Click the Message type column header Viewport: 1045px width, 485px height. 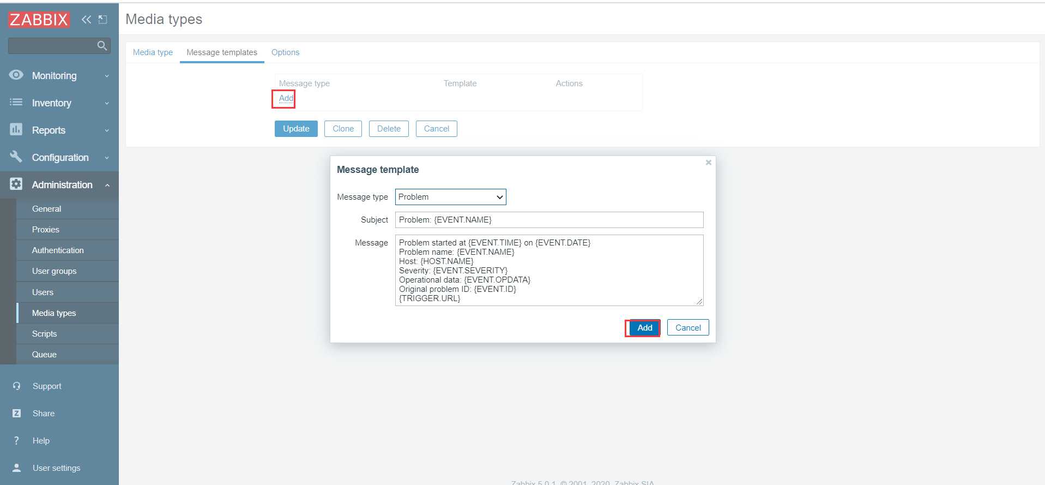tap(304, 83)
